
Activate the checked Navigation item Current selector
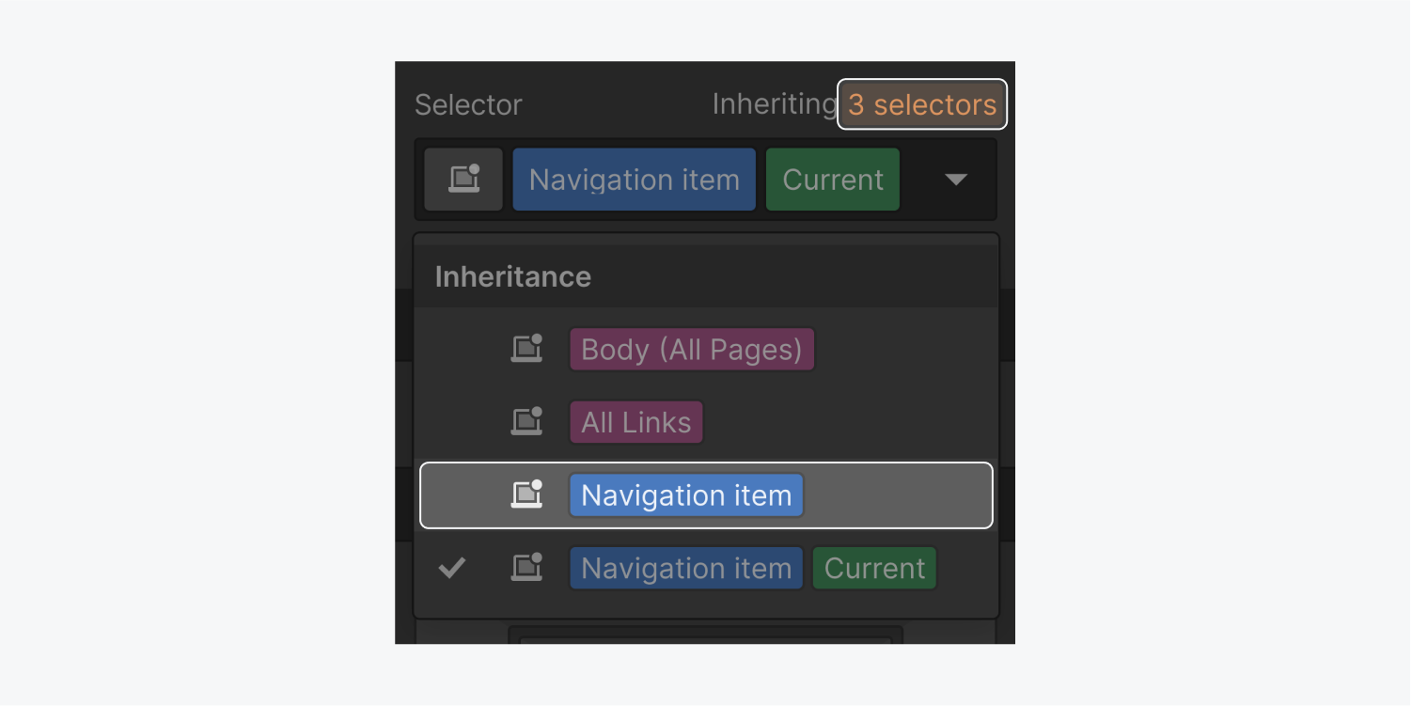click(x=685, y=567)
